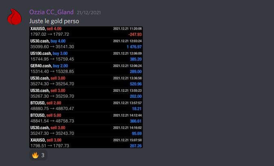Click the reaction count number 3

tap(43, 155)
